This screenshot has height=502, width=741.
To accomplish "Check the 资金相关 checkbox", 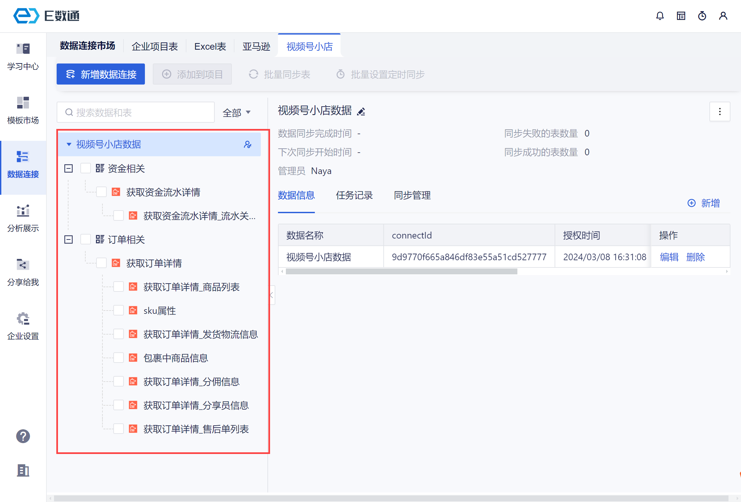I will point(86,168).
